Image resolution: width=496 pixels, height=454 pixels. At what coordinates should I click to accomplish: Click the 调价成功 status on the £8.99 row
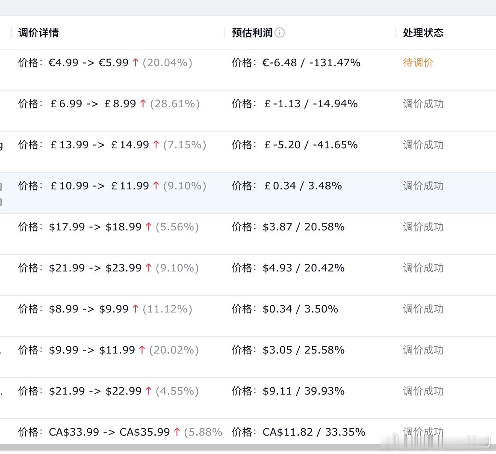pyautogui.click(x=423, y=103)
